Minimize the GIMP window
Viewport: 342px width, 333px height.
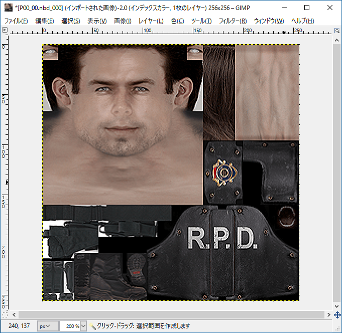[284, 8]
